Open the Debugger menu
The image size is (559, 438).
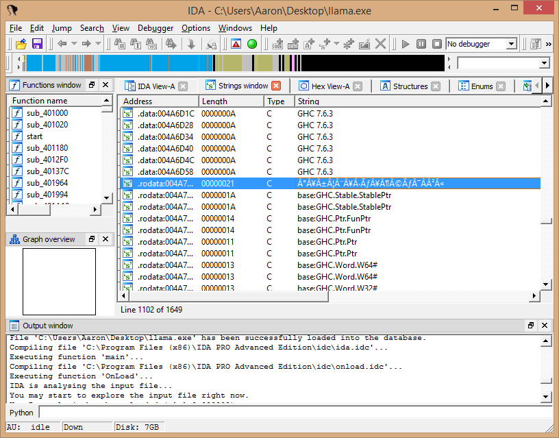[156, 28]
